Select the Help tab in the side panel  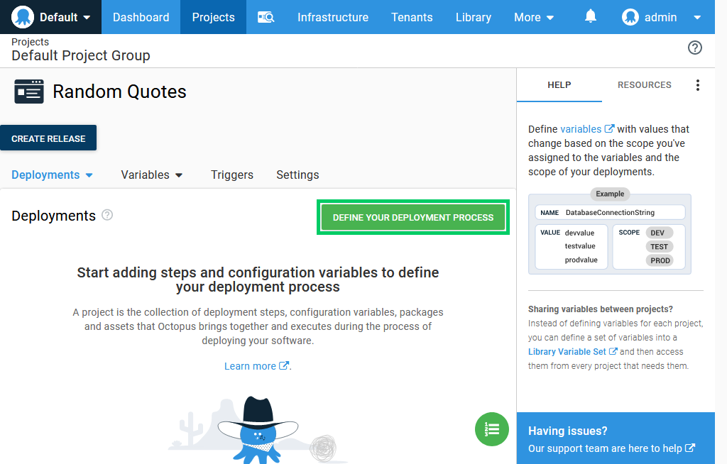pyautogui.click(x=559, y=85)
